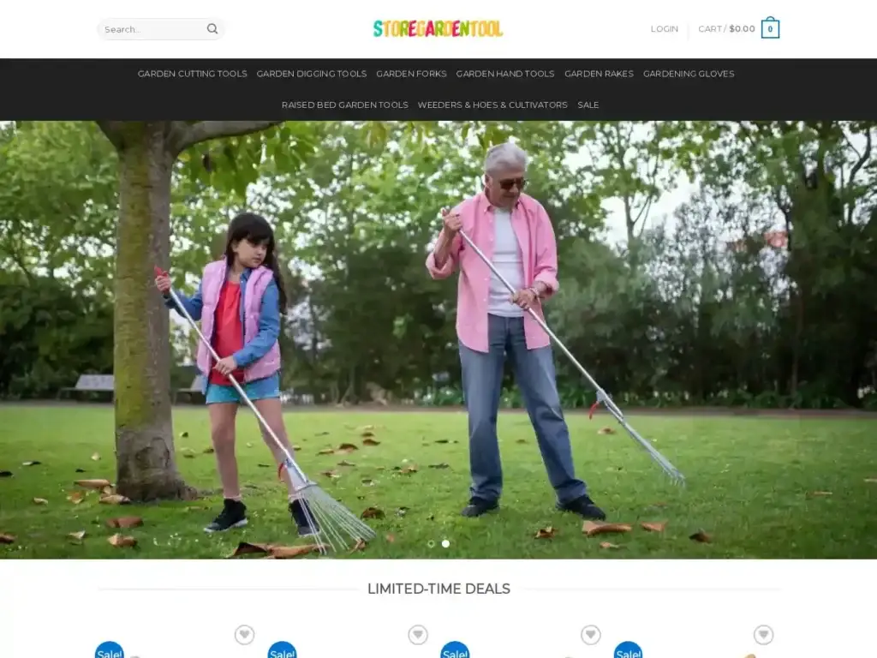Click the search magnifier icon
The width and height of the screenshot is (877, 658).
(212, 29)
